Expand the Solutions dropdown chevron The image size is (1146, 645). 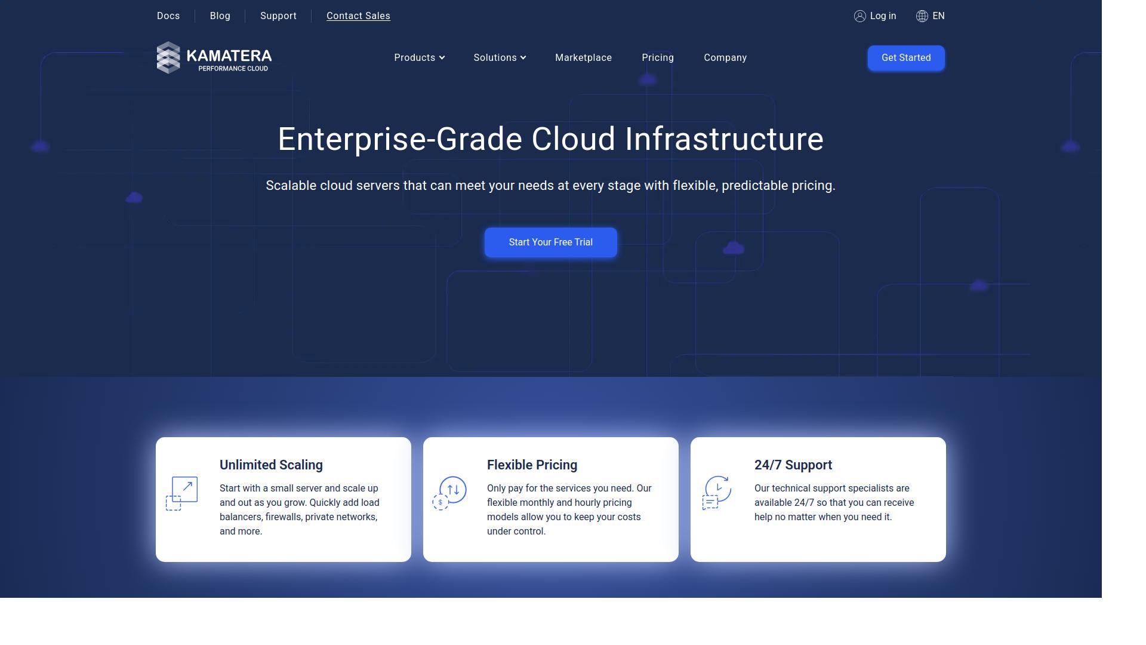[x=523, y=58]
